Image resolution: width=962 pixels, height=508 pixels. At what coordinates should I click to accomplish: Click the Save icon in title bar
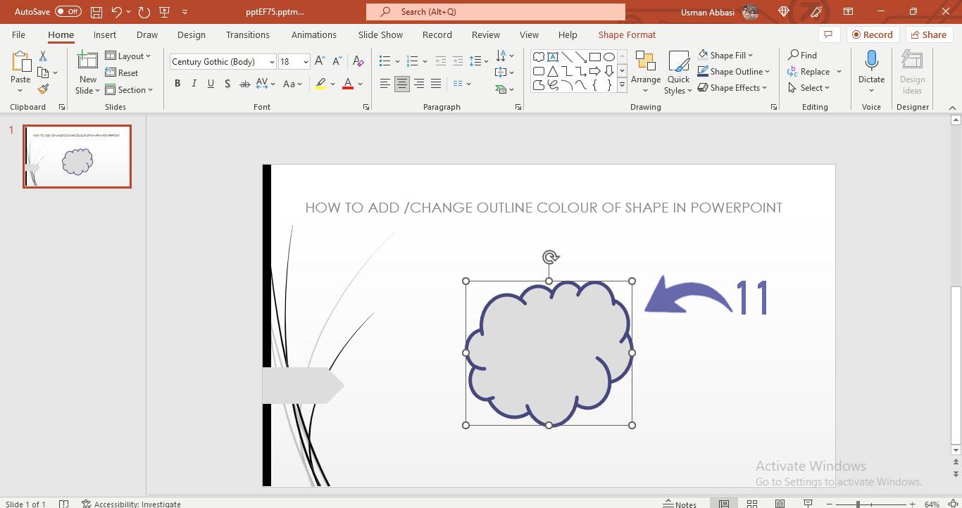coord(96,12)
